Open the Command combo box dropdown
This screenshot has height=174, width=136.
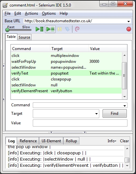pos(125,106)
